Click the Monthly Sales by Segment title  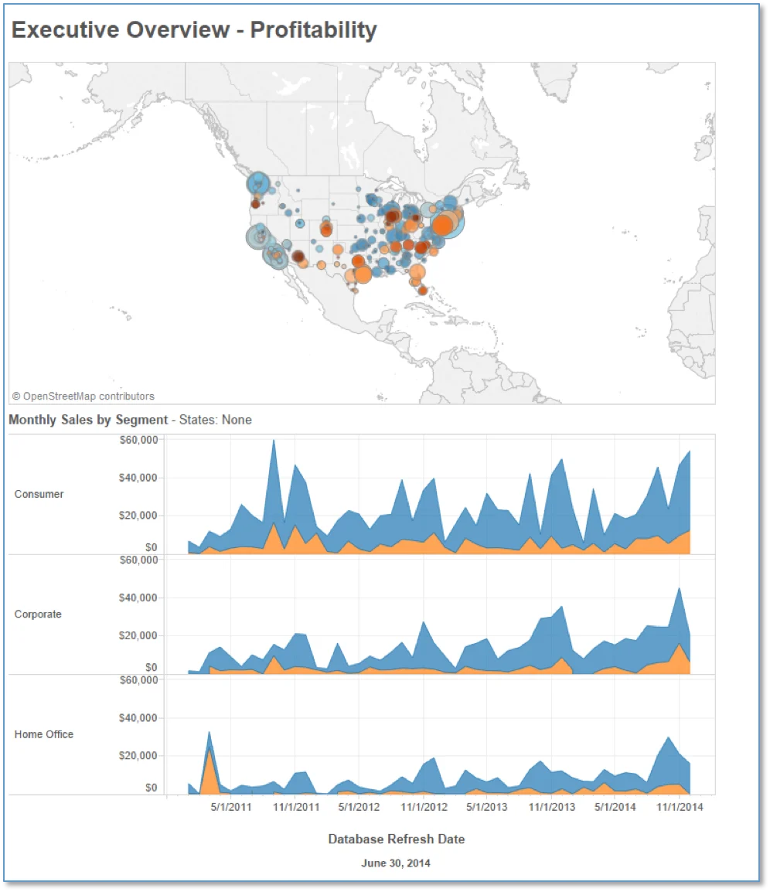click(88, 420)
